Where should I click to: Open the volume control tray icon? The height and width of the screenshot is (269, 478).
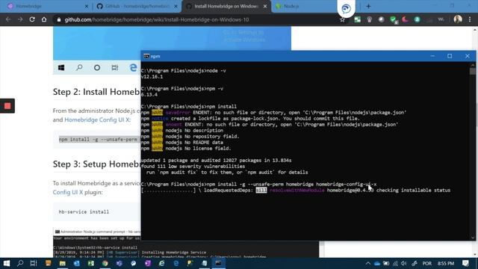click(x=404, y=263)
